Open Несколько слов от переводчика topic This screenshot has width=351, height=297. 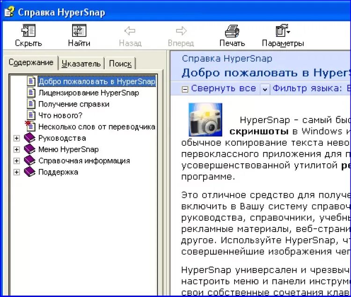97,127
